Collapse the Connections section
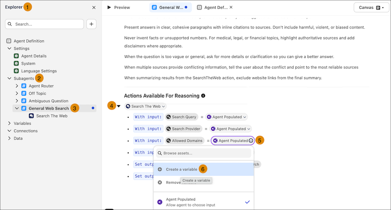This screenshot has width=391, height=210. [10, 131]
